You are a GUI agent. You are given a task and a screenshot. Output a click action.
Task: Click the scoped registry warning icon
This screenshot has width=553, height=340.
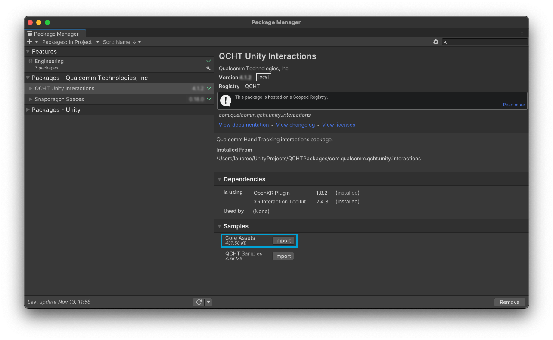226,100
